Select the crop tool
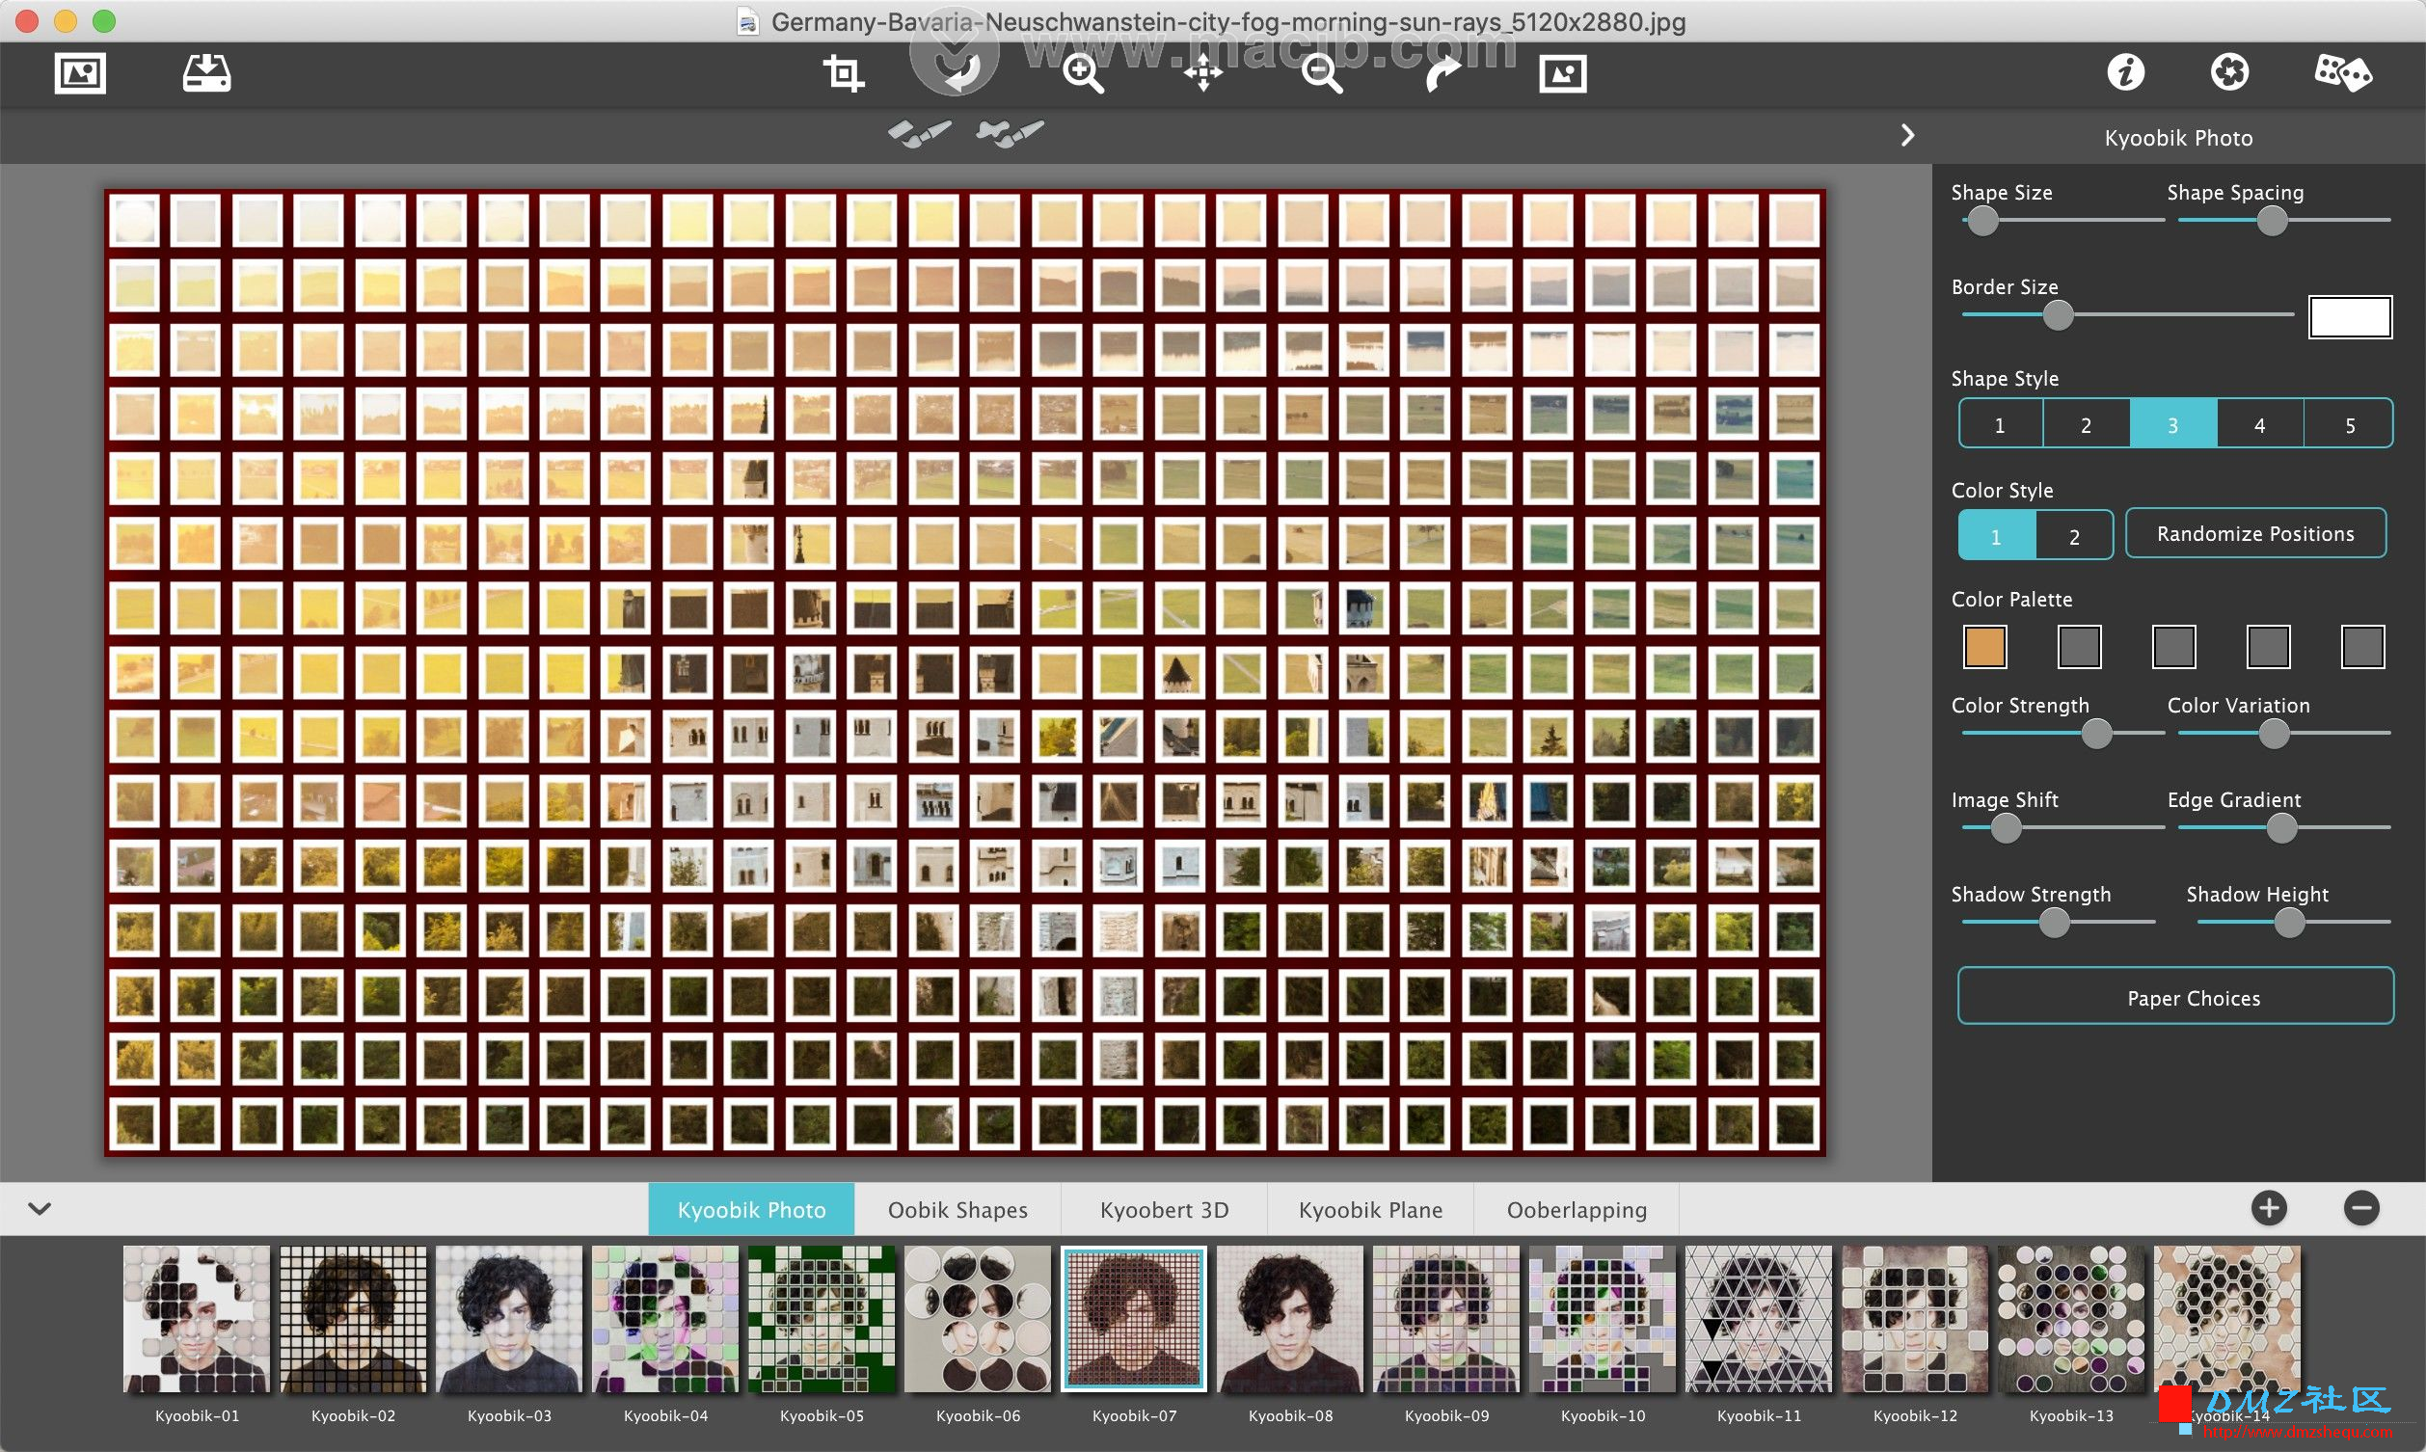Viewport: 2426px width, 1452px height. [844, 73]
